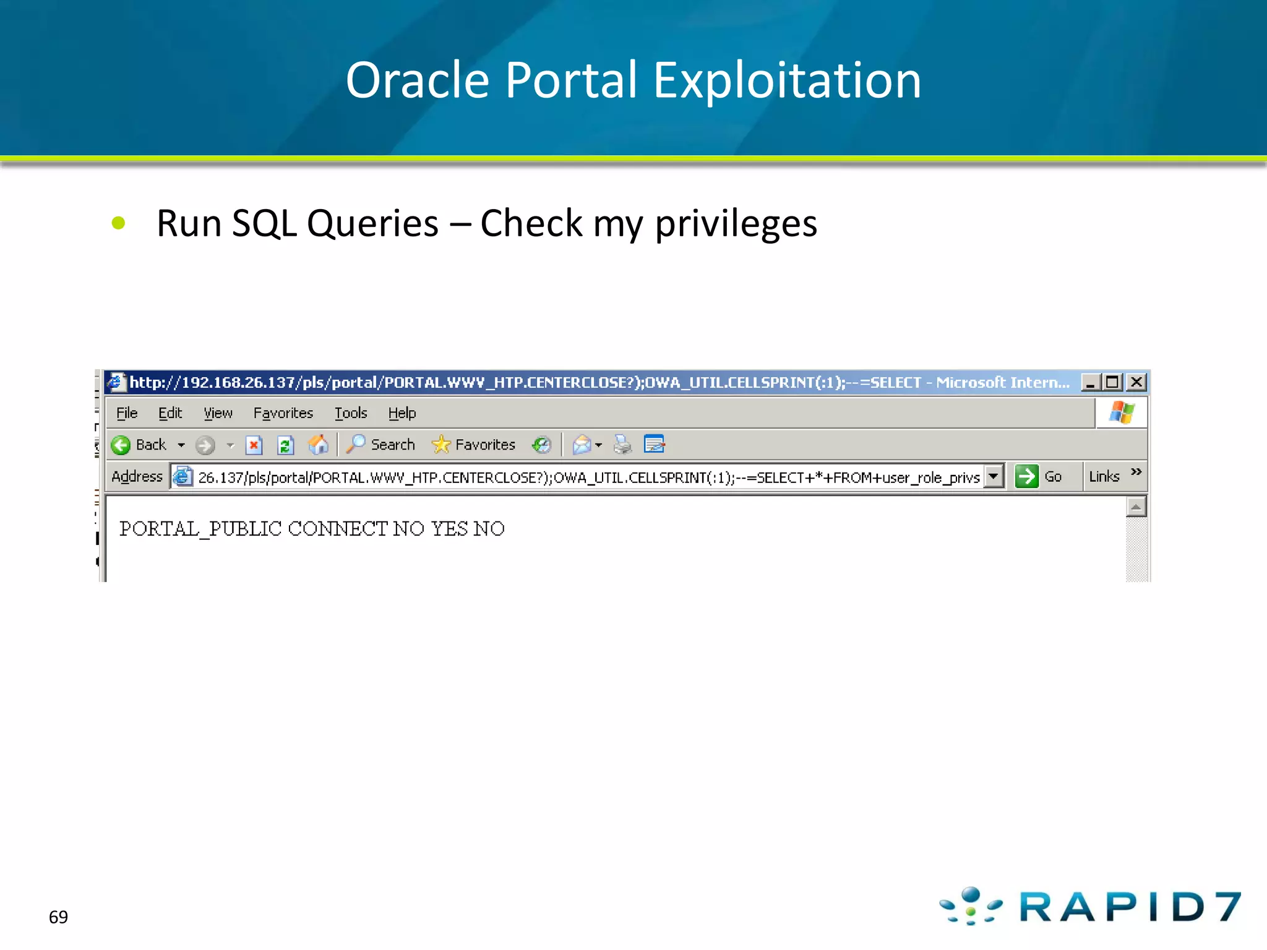
Task: Minimize the Internet Explorer window
Action: [x=1090, y=383]
